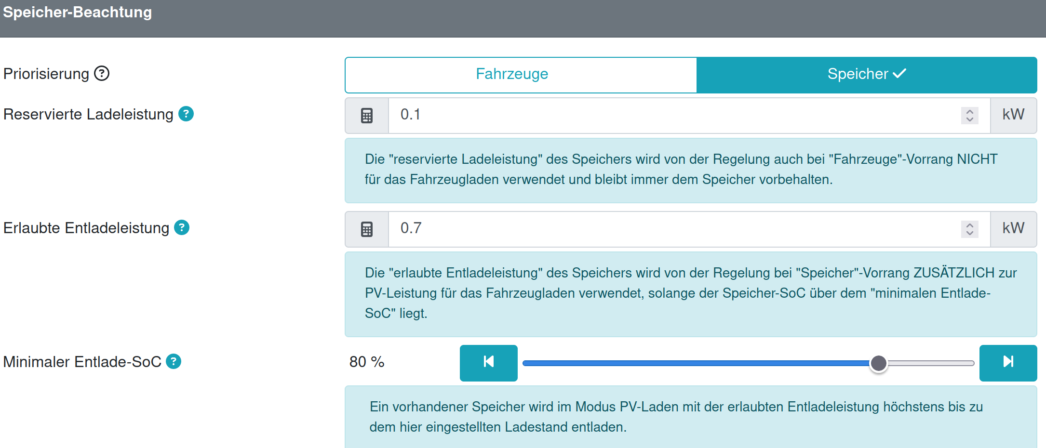The image size is (1046, 448).
Task: Select Speicher as the priority
Action: (858, 75)
